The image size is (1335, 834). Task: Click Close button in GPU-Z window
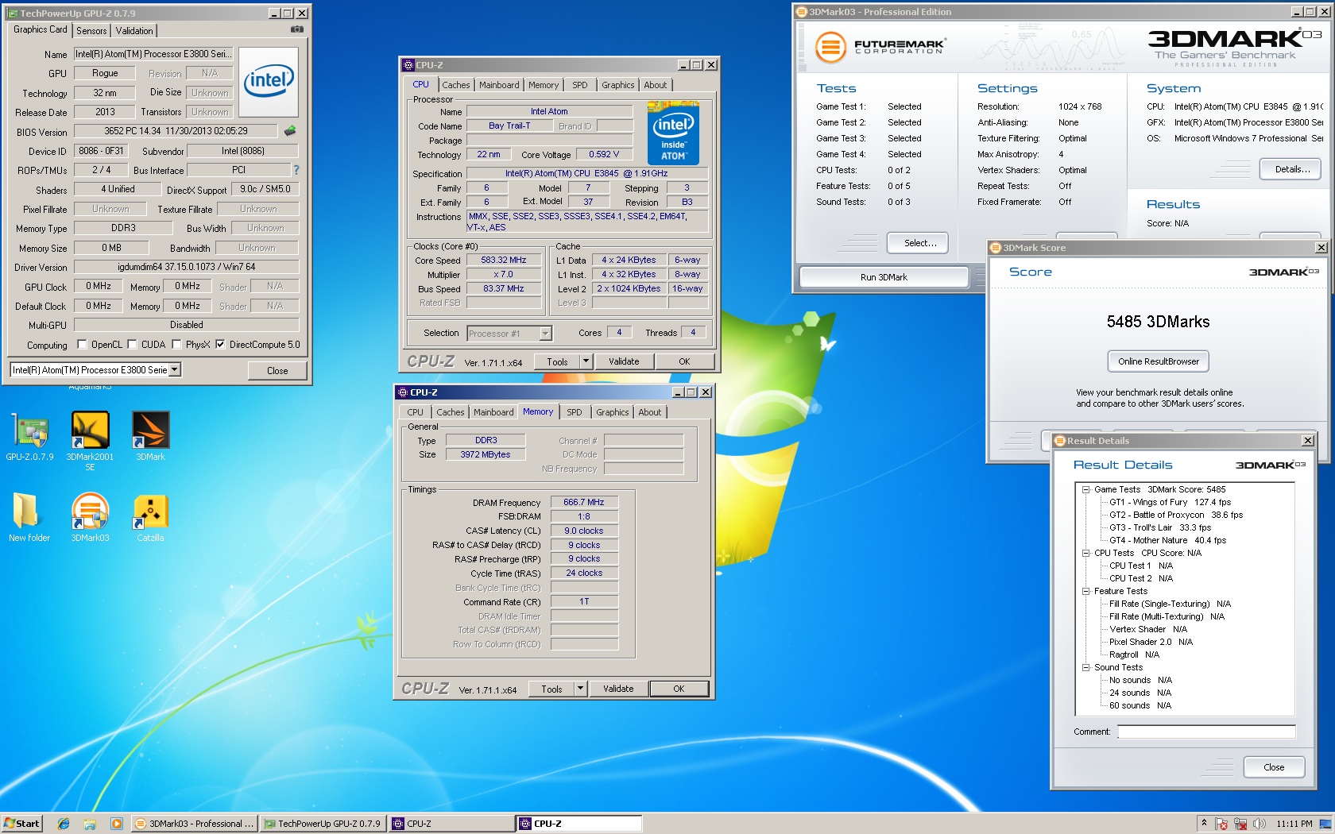click(x=277, y=371)
